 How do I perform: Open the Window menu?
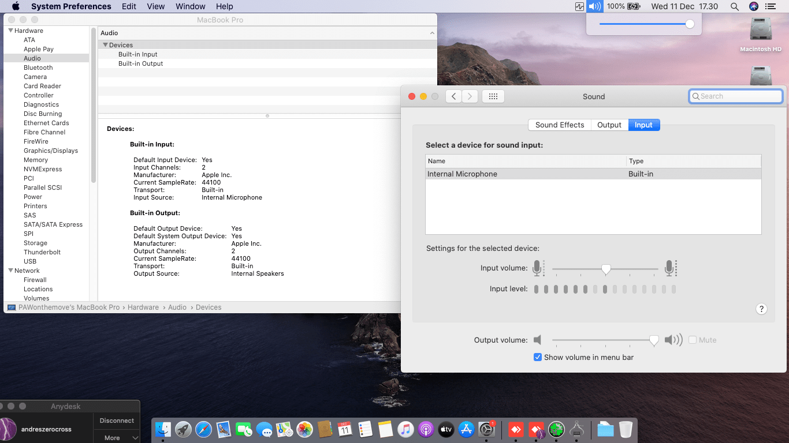pyautogui.click(x=190, y=6)
